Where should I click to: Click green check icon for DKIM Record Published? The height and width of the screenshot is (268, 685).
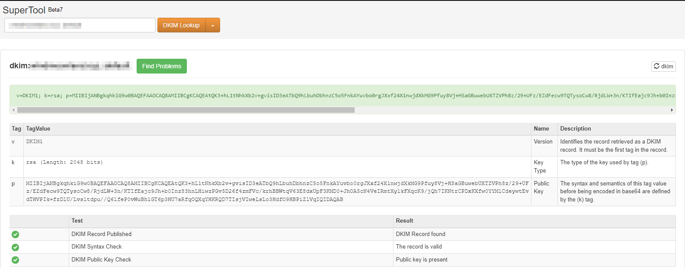tap(16, 234)
